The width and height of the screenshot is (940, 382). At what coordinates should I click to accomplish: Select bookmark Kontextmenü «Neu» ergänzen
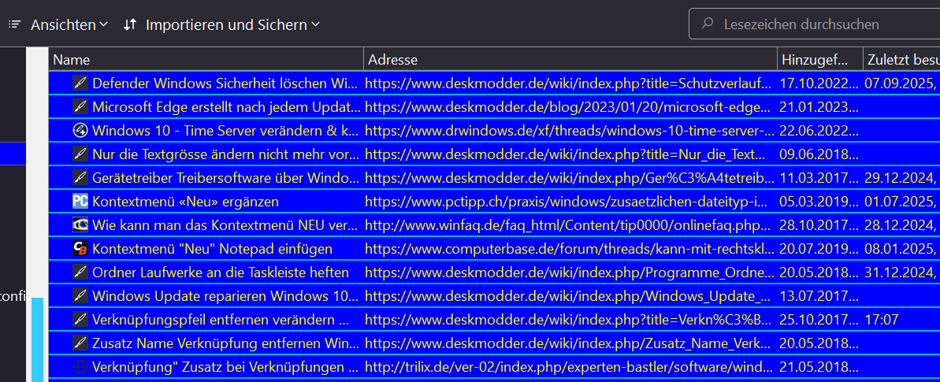pyautogui.click(x=185, y=202)
